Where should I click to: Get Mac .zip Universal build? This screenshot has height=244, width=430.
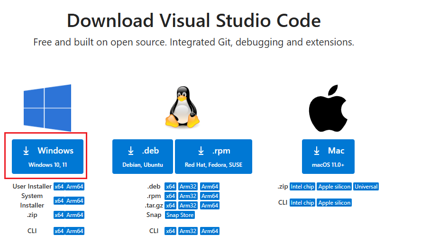tap(366, 186)
